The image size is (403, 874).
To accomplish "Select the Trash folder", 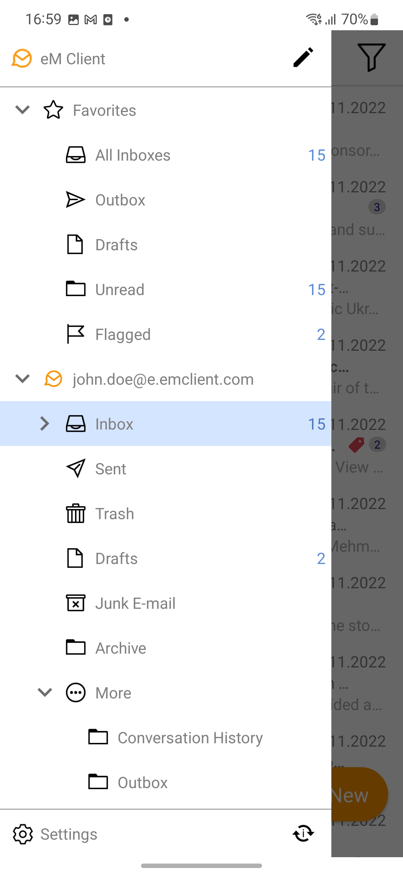I will coord(166,514).
